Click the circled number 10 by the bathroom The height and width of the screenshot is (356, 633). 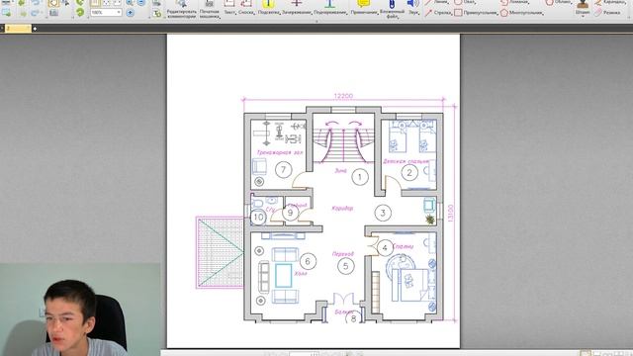[x=258, y=218]
